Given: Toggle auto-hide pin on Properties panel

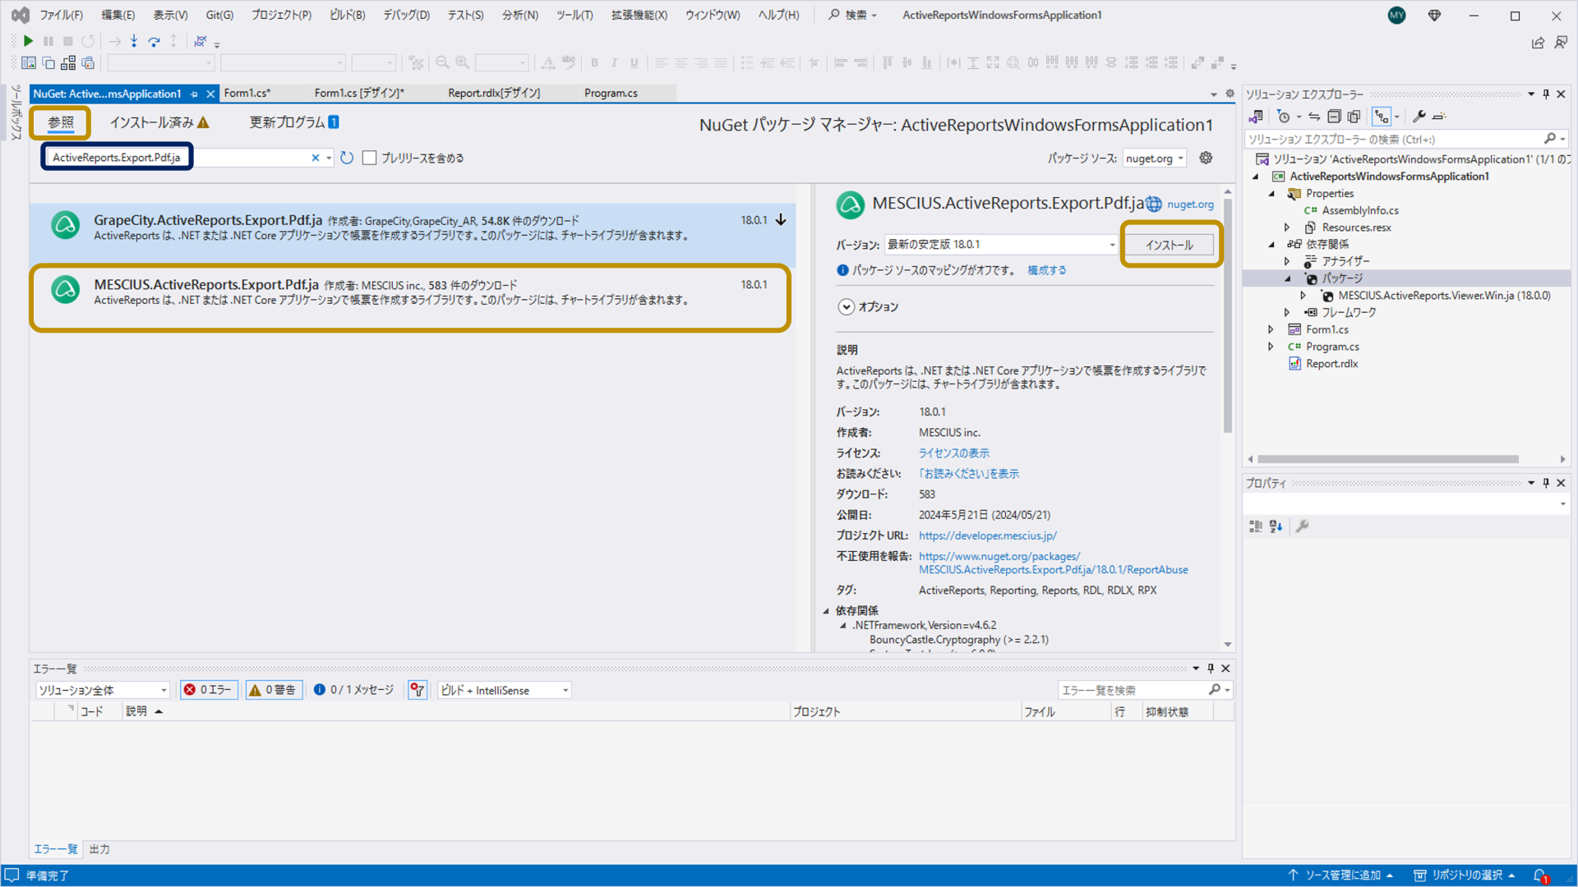Looking at the screenshot, I should pyautogui.click(x=1546, y=483).
